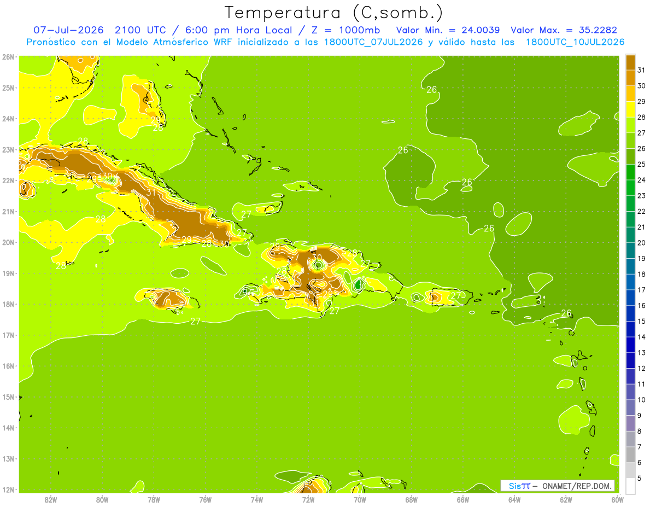Click the colorbar legend label '31'
Viewport: 656px width, 507px height.
pyautogui.click(x=641, y=70)
